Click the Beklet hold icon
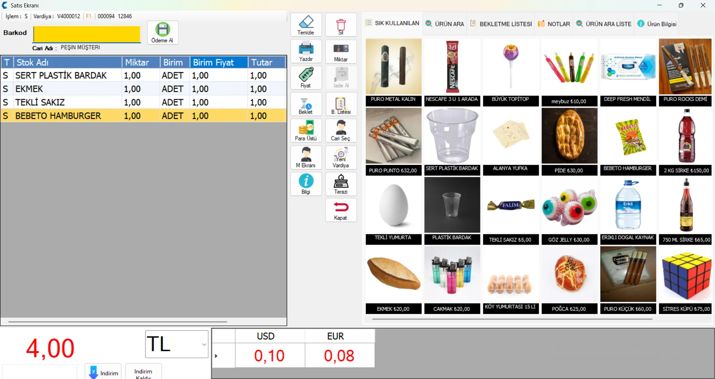This screenshot has width=715, height=379. (x=306, y=104)
